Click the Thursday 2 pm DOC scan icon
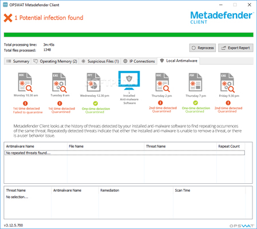The image size is (257, 229). click(x=163, y=82)
